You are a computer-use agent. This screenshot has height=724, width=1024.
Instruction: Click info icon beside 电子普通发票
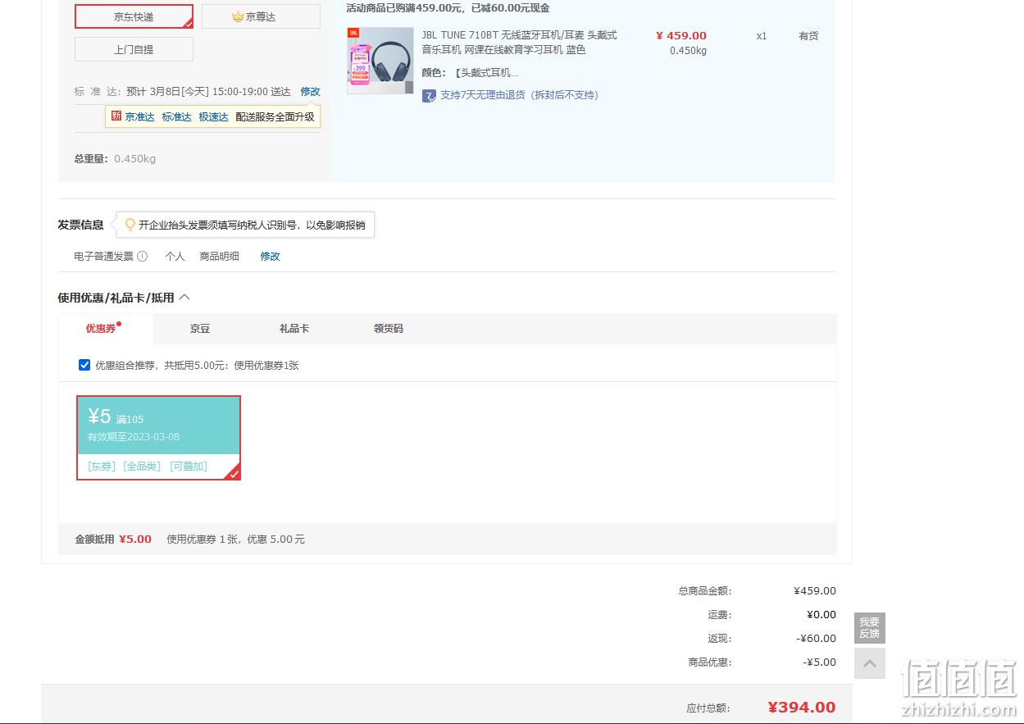[143, 256]
